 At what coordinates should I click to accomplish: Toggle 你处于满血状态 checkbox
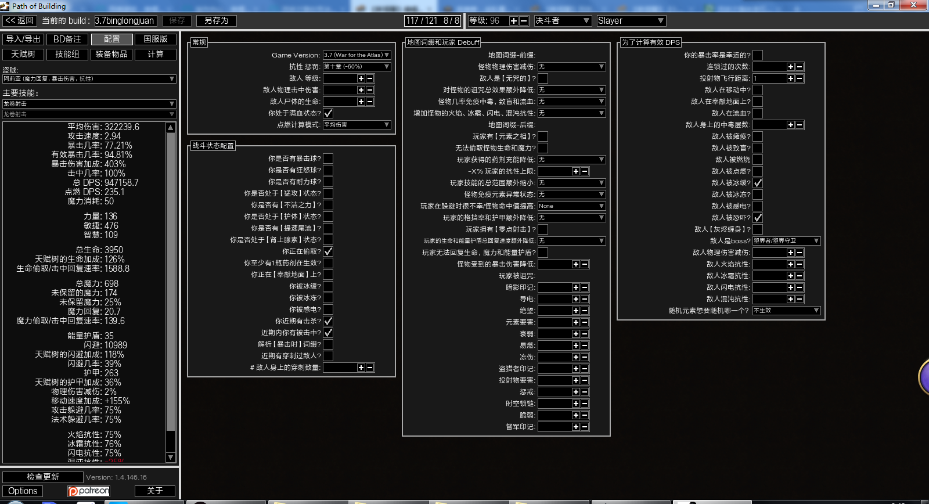(x=328, y=113)
